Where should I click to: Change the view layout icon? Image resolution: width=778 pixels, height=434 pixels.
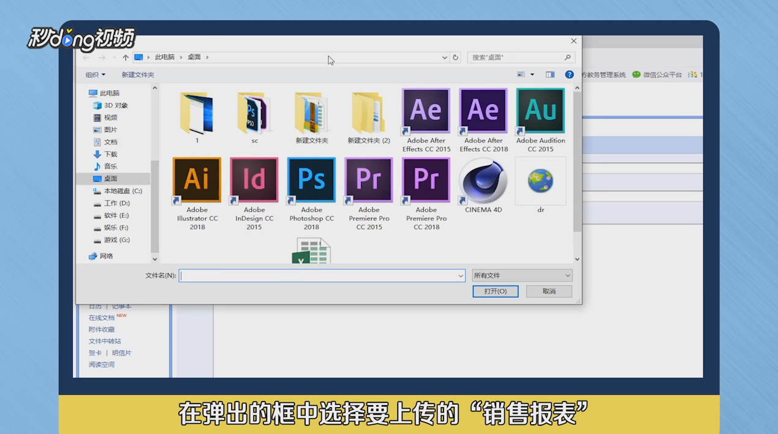click(521, 75)
